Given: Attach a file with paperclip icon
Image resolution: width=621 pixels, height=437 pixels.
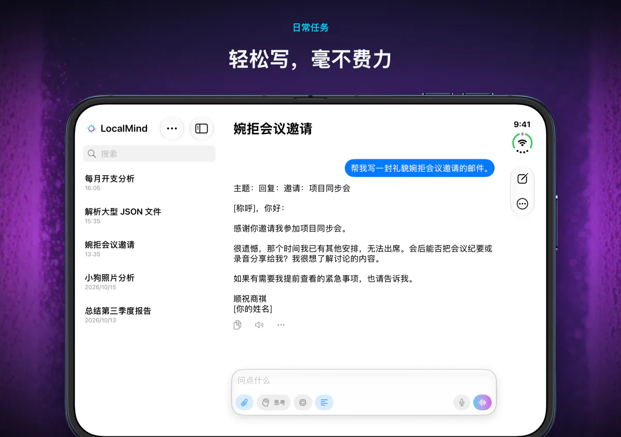Looking at the screenshot, I should [244, 402].
